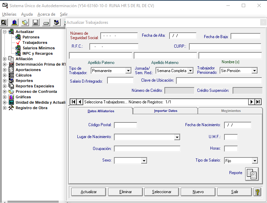Expand the Registro de Obra node

[4, 108]
